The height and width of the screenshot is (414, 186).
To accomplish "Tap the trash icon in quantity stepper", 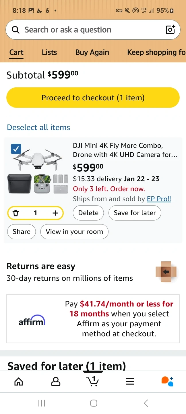I will [x=16, y=213].
